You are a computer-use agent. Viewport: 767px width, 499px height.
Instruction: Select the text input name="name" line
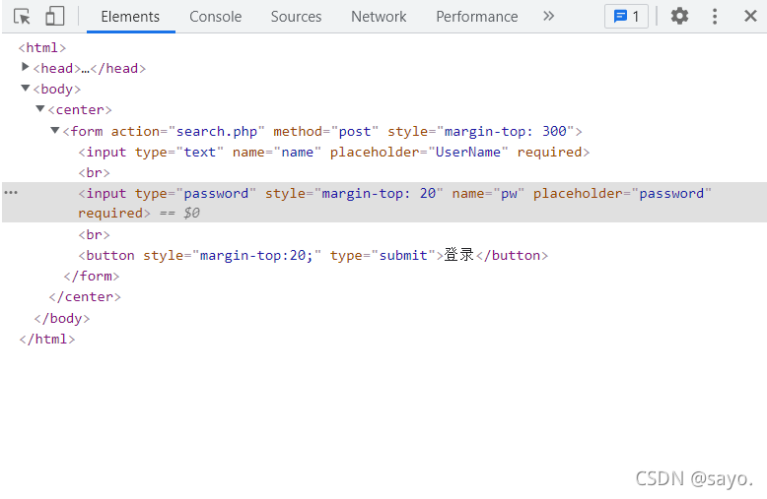pyautogui.click(x=334, y=153)
